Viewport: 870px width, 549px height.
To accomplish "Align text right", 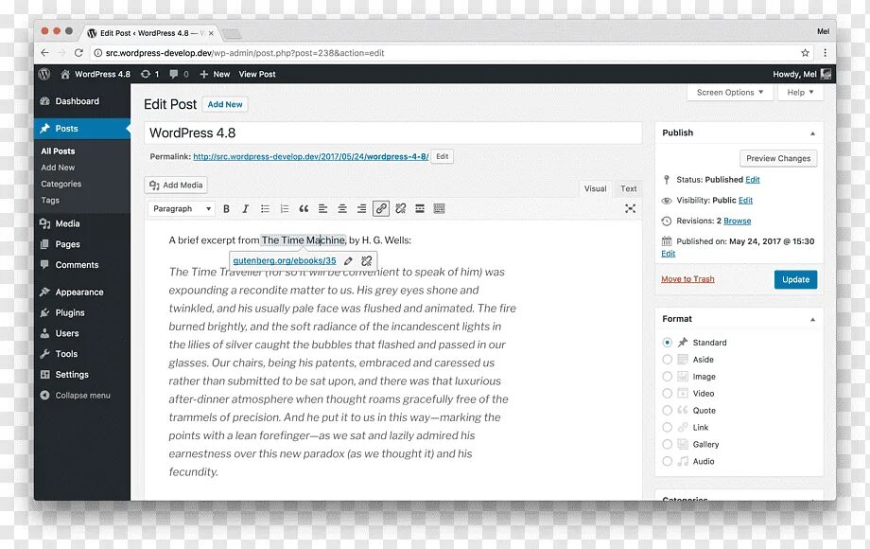I will tap(362, 209).
